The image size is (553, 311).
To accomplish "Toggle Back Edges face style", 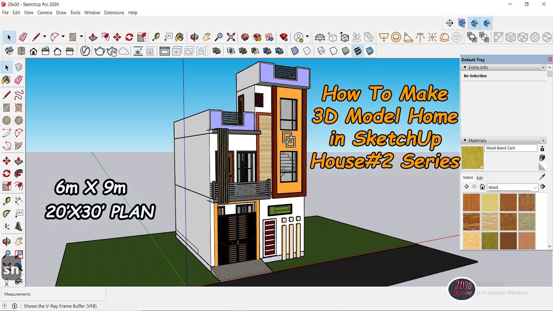I will tap(307, 51).
